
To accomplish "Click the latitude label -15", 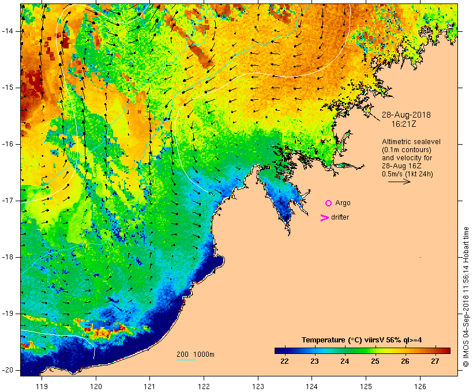I will (7, 88).
